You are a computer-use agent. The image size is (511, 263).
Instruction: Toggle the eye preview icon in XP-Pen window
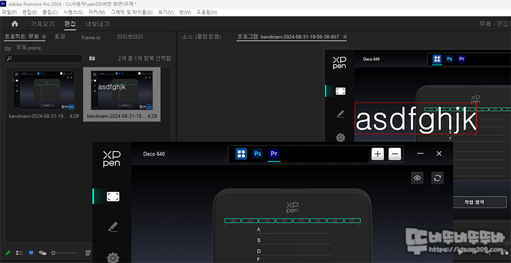(x=417, y=178)
